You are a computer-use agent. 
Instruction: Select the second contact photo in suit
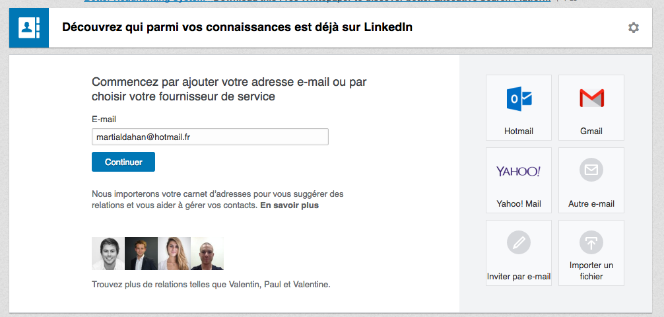(141, 254)
